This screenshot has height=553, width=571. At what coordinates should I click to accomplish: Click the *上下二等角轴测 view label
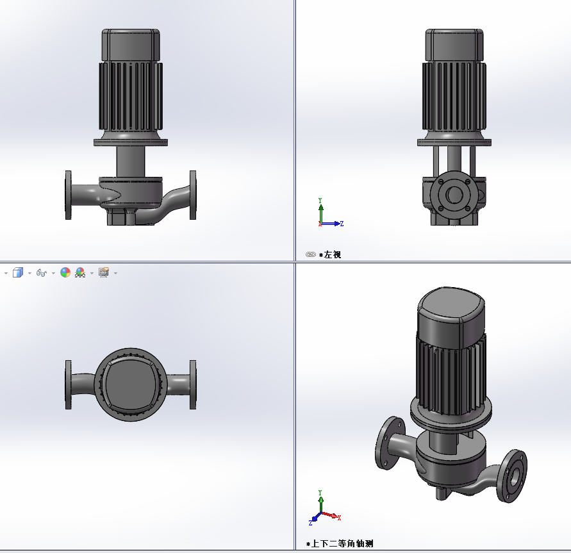tap(340, 543)
